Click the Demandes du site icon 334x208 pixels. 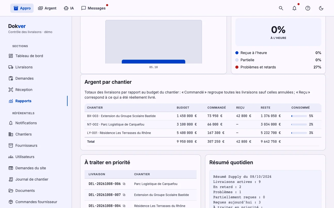(x=11, y=168)
